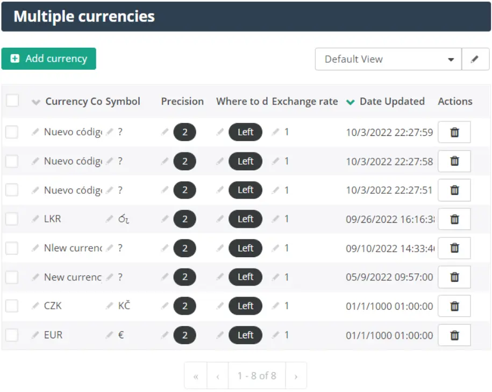Image resolution: width=492 pixels, height=392 pixels.
Task: Delete the CZK currency row
Action: click(x=454, y=306)
